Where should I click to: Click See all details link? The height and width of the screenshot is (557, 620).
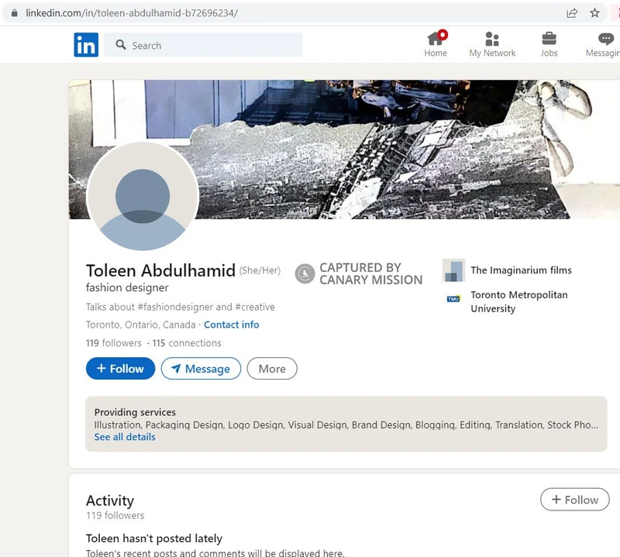(125, 437)
